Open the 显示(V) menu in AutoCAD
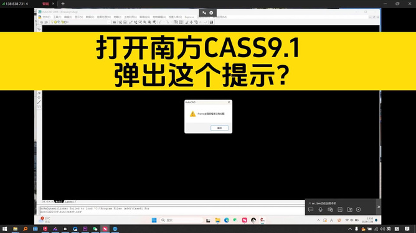The width and height of the screenshot is (416, 233). pyautogui.click(x=79, y=17)
